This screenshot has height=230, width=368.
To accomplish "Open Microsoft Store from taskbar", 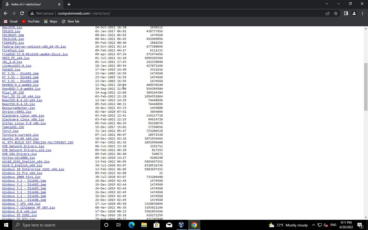I will (x=156, y=225).
